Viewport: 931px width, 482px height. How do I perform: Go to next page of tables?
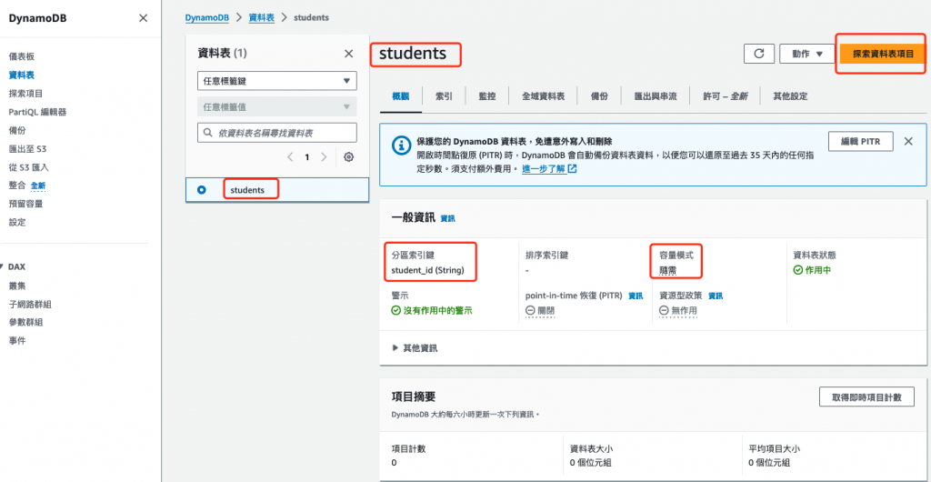pos(324,157)
